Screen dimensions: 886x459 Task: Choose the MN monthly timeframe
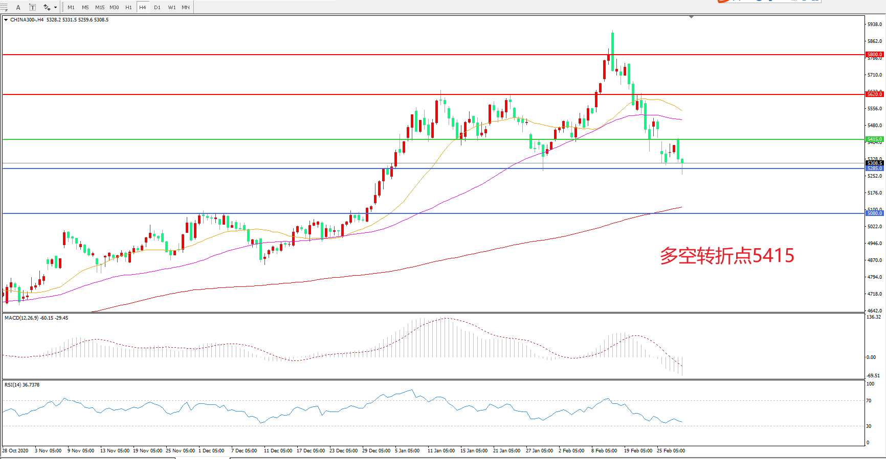(186, 7)
